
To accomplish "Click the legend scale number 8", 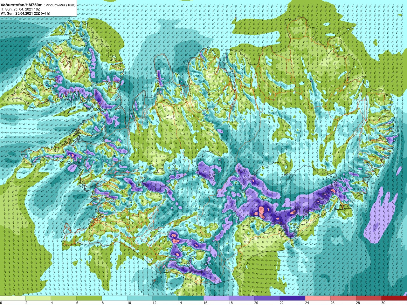I will tap(103, 303).
